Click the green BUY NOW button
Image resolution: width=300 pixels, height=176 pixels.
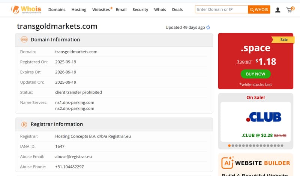point(255,74)
